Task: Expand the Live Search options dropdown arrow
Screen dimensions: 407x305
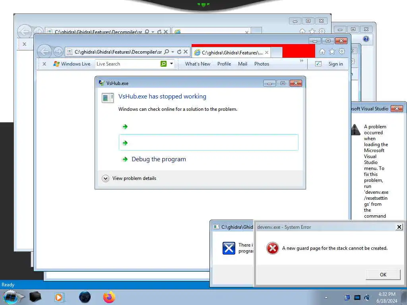Action: [171, 64]
